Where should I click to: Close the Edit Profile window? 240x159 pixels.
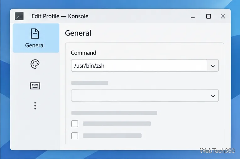click(x=223, y=16)
